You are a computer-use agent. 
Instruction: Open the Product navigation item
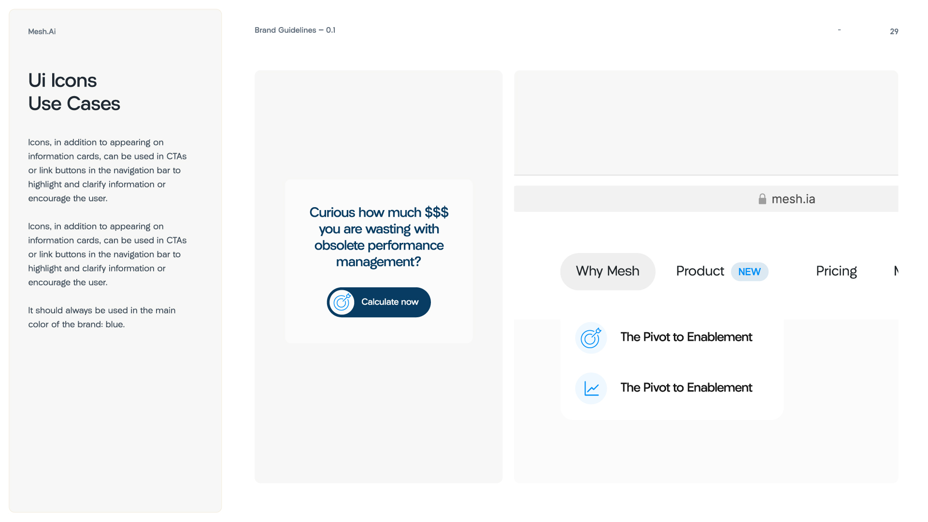[700, 271]
